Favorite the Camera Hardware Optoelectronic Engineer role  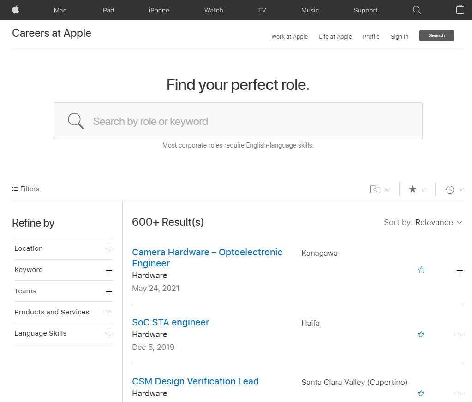point(421,270)
